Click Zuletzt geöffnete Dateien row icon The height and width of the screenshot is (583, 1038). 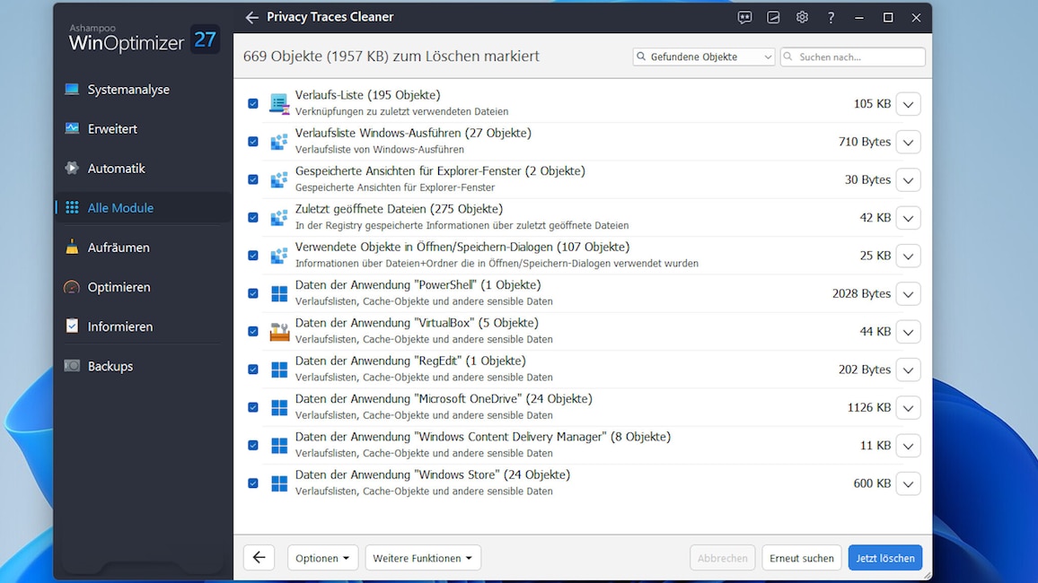pos(279,217)
